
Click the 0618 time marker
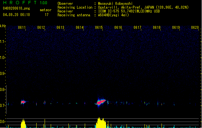pos(157,28)
